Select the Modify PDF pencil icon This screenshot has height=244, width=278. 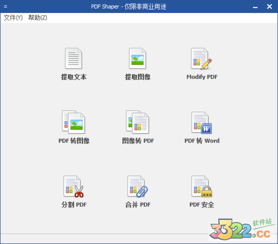201,59
